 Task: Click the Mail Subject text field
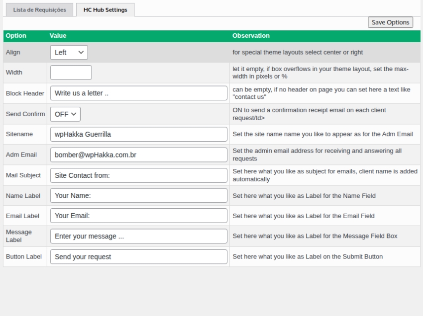[x=138, y=175]
